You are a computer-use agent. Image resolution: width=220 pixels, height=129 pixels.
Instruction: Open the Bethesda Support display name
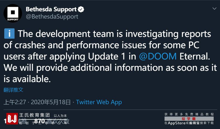(x=51, y=10)
